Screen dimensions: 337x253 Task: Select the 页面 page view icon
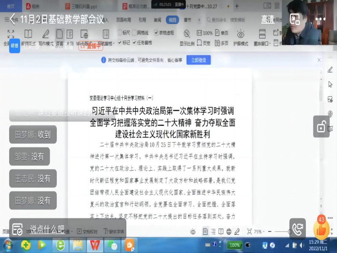coord(59,37)
